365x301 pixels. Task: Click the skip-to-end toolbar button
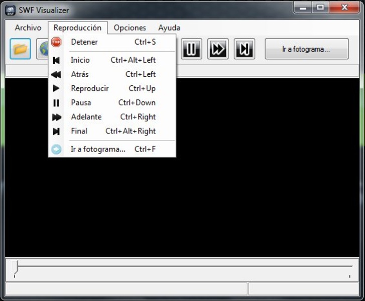245,49
